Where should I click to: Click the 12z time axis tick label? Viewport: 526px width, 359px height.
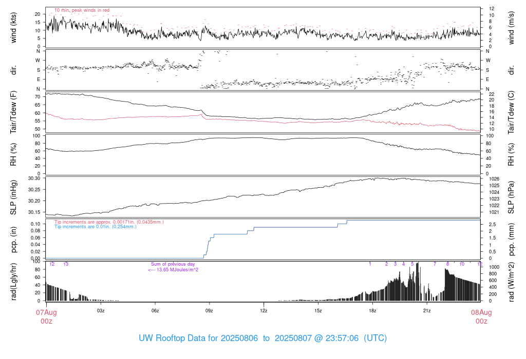pyautogui.click(x=264, y=311)
